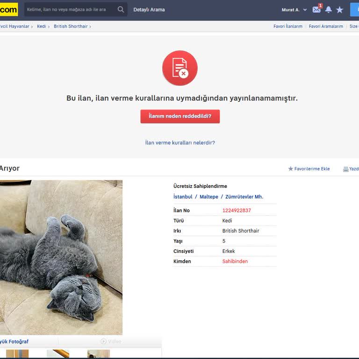Screen dimensions: 359x359
Task: Click the search magnifier icon
Action: tap(121, 10)
